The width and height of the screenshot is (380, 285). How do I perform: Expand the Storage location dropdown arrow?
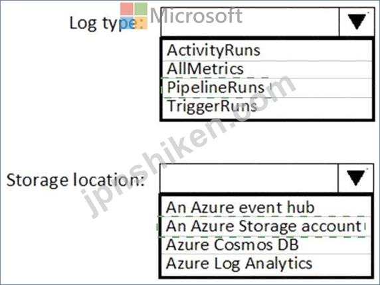[355, 178]
